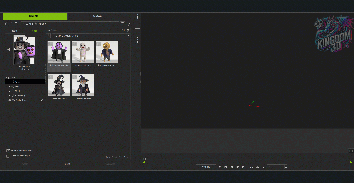
Task: Switch to the Item tab
Action: coord(15,31)
